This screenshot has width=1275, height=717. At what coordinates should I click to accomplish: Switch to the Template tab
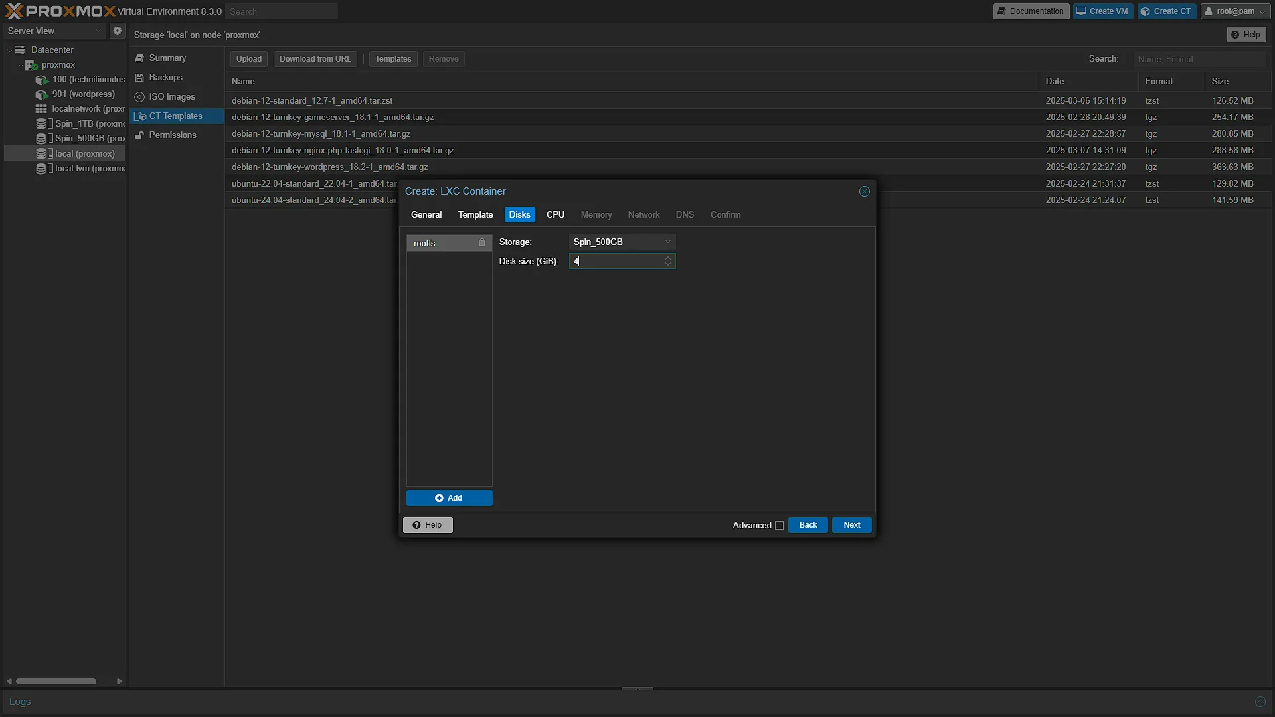[475, 214]
